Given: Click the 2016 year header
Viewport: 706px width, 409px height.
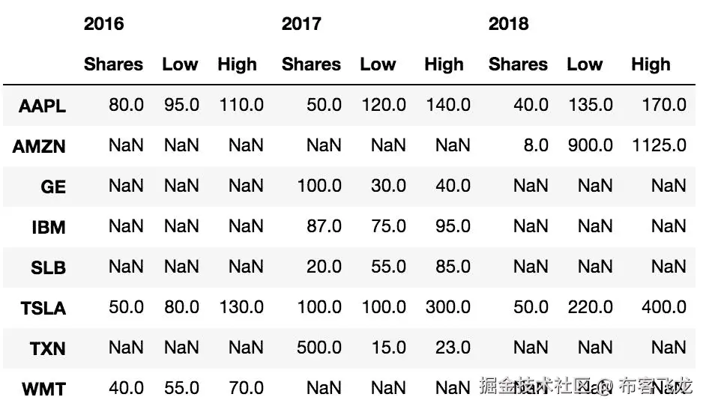Looking at the screenshot, I should click(x=103, y=24).
